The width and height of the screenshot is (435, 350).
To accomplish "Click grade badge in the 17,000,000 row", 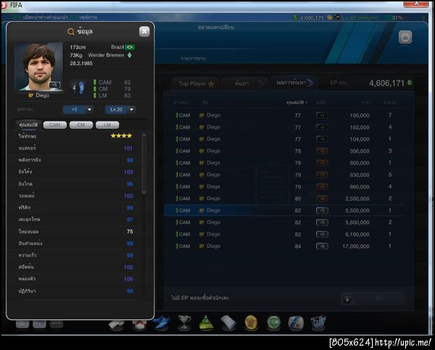I will tap(322, 246).
